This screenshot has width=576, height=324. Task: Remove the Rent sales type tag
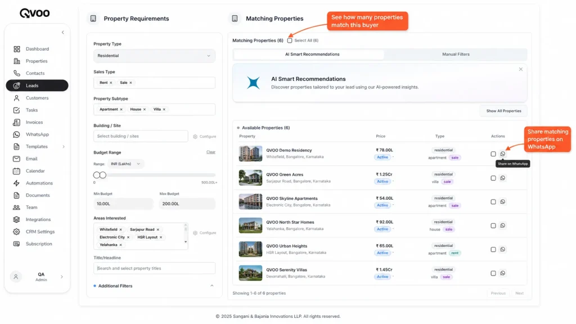(111, 83)
